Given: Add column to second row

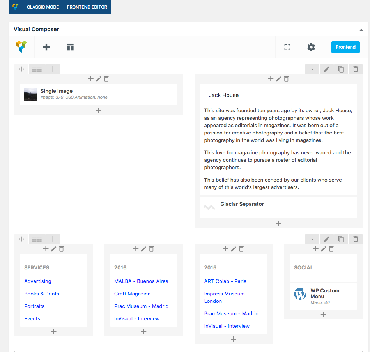Looking at the screenshot, I should (53, 239).
